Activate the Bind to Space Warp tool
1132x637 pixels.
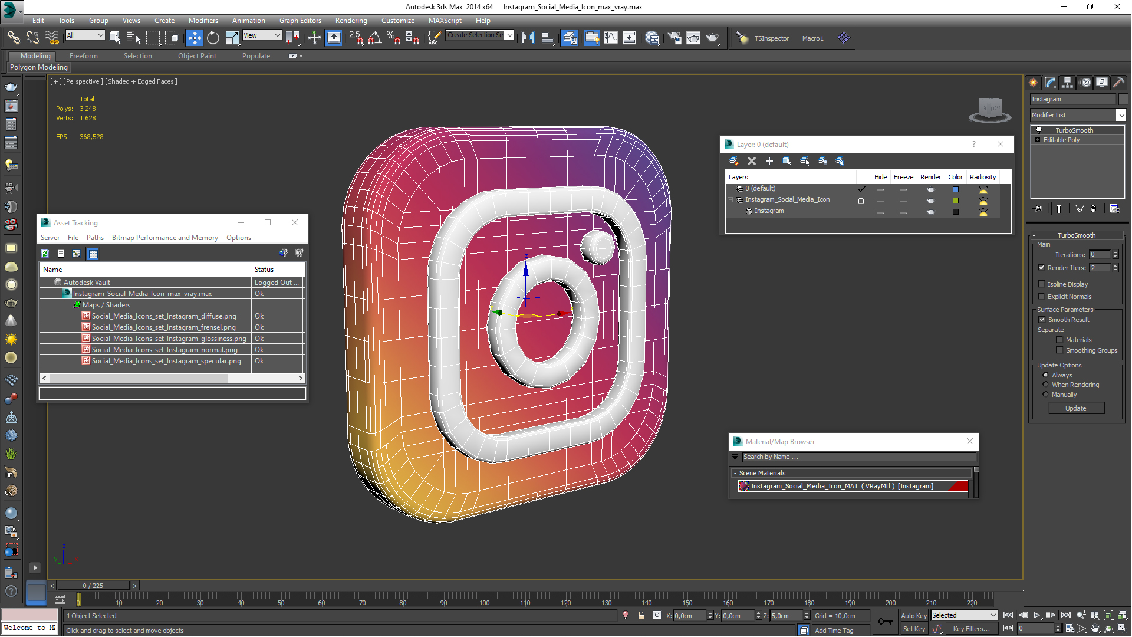(x=52, y=38)
